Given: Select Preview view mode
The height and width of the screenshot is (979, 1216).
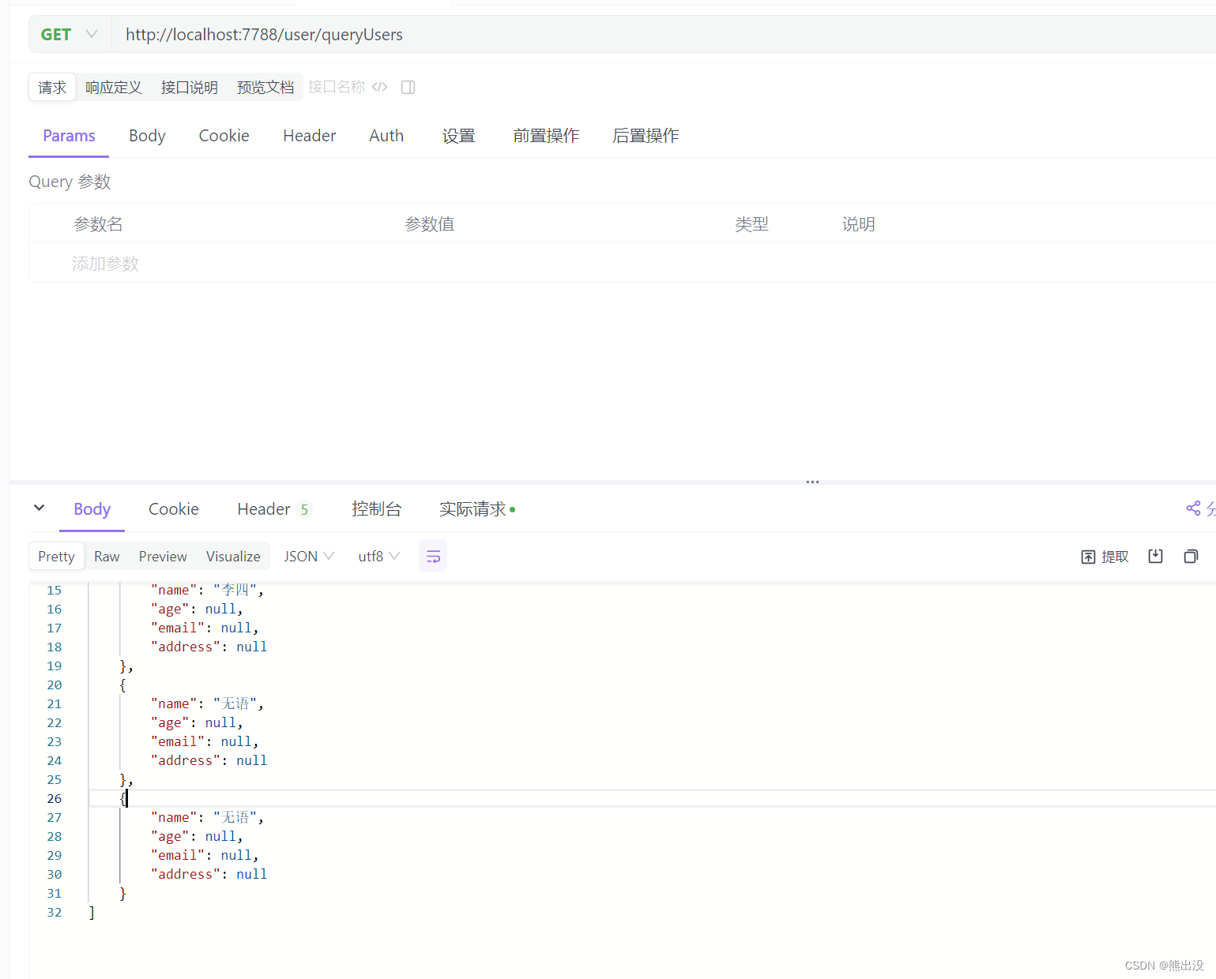Looking at the screenshot, I should pyautogui.click(x=163, y=557).
